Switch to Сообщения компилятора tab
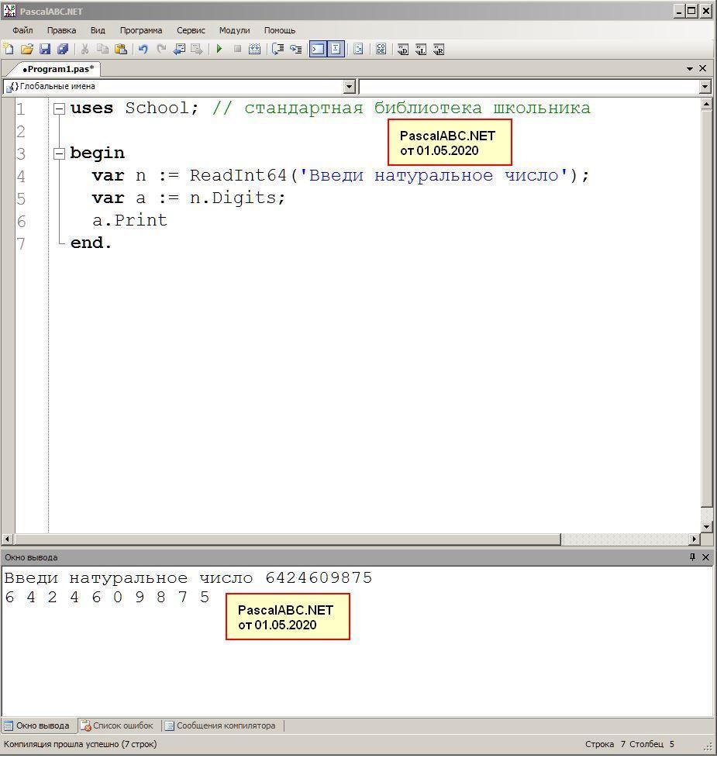This screenshot has width=717, height=758. (220, 725)
